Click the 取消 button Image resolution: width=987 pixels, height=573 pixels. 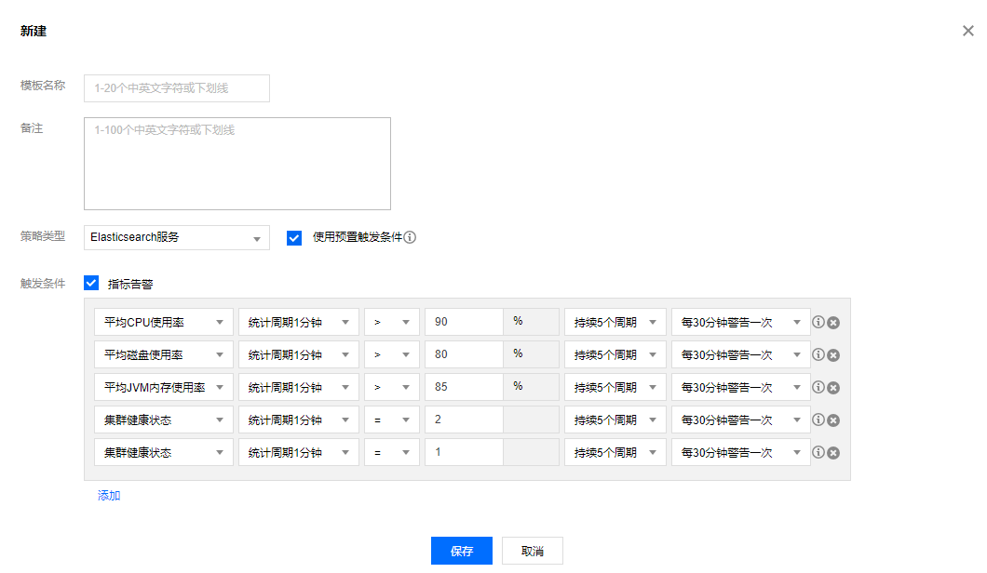tap(533, 551)
